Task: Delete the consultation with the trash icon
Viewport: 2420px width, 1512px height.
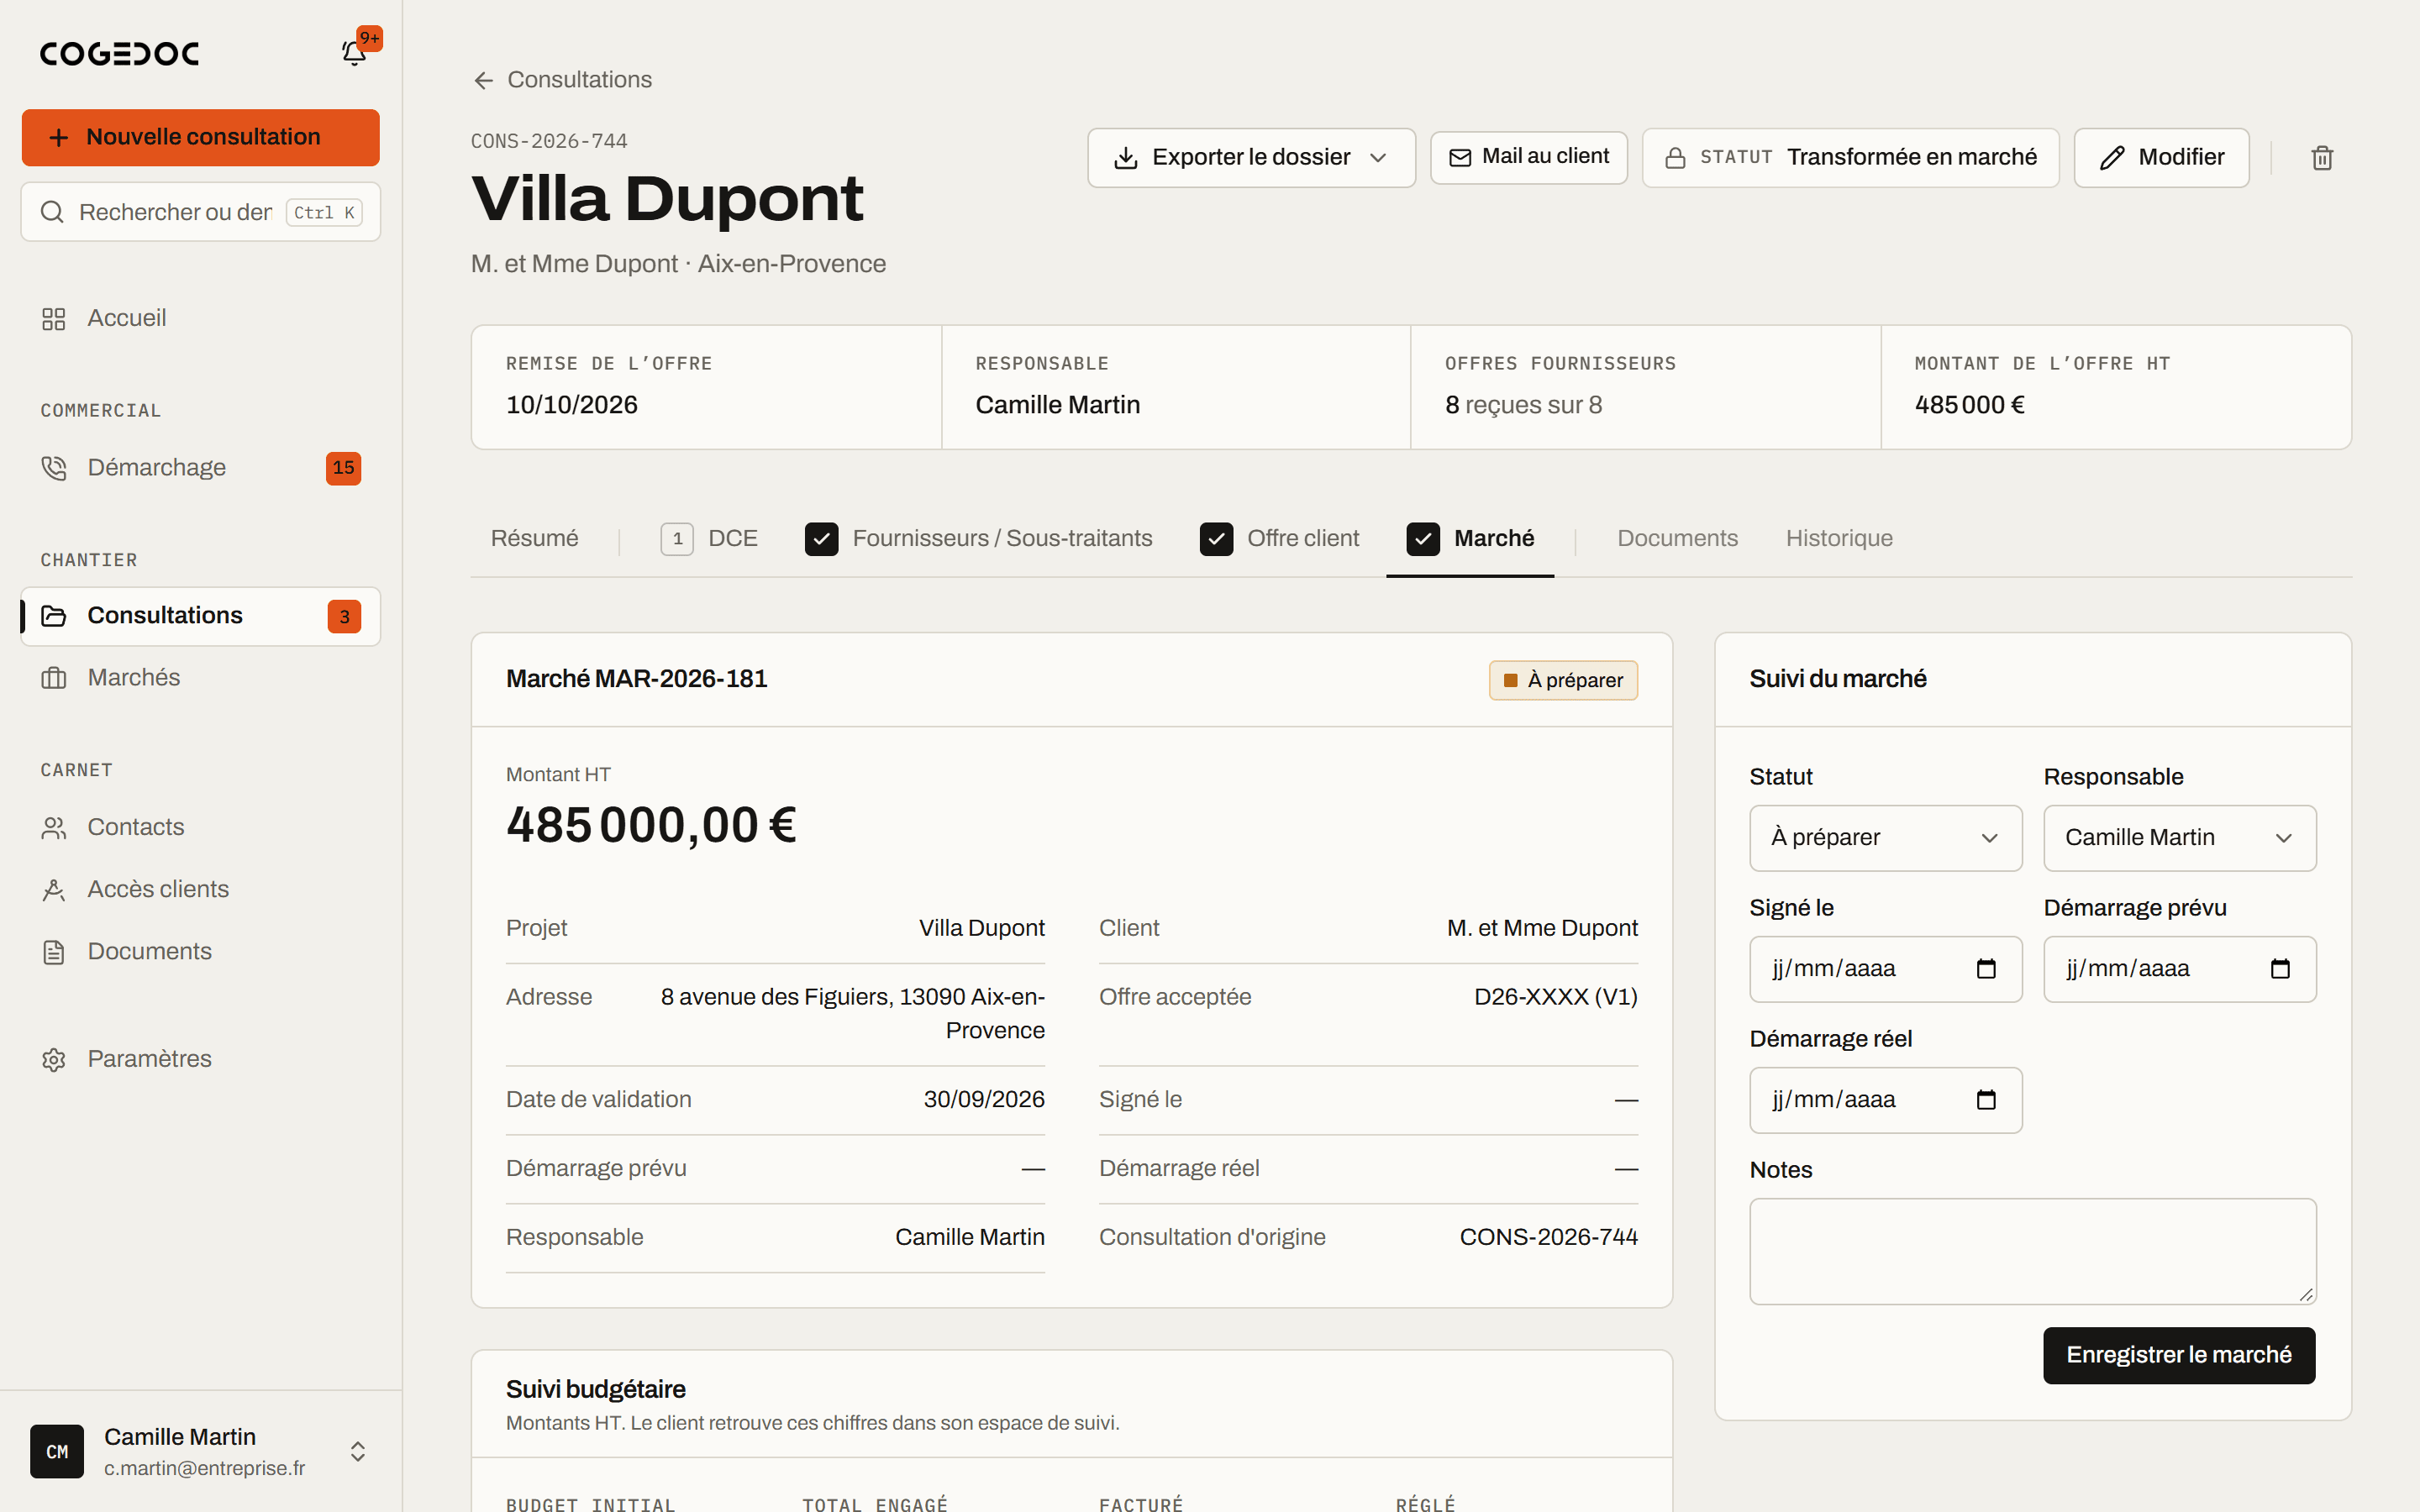Action: [2322, 157]
